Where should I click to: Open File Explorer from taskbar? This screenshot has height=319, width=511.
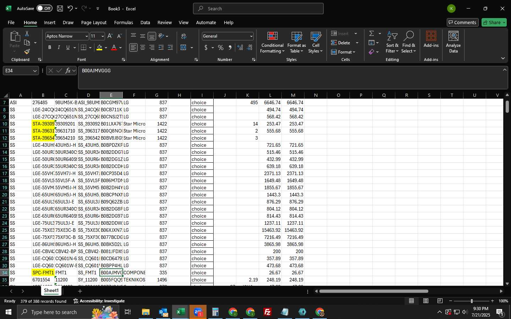click(x=146, y=312)
